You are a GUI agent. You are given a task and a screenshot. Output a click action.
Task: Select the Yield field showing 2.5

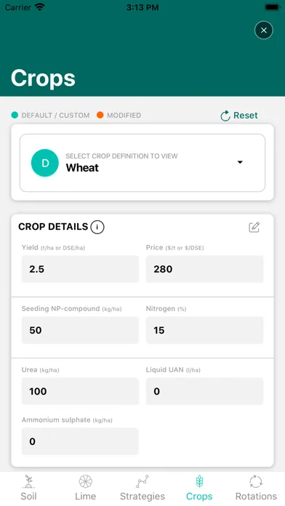click(80, 269)
